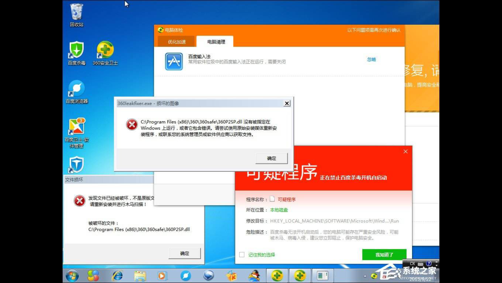Viewport: 502px width, 283px height.
Task: Open Baidu browser round blue taskbar icon
Action: point(185,276)
